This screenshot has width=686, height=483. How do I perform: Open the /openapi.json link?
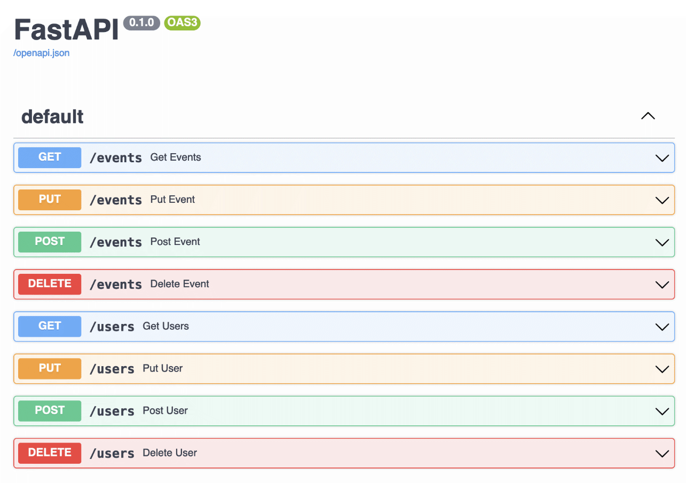point(42,53)
